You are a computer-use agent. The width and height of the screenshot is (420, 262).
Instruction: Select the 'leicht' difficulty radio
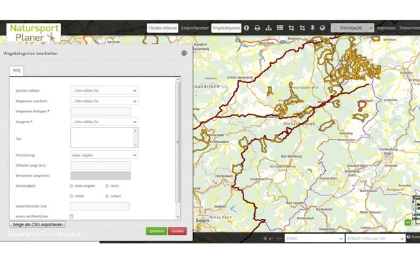coord(107,186)
